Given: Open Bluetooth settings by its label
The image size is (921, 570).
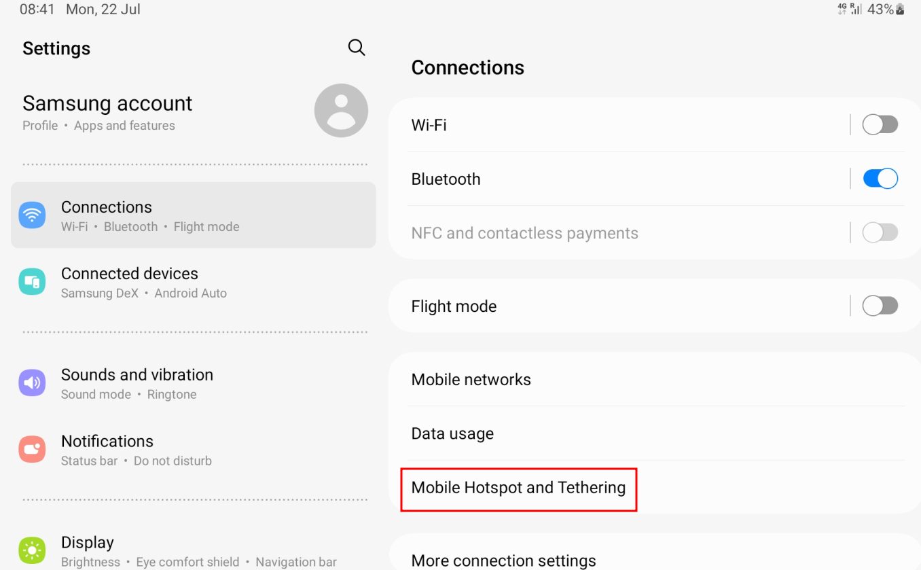Looking at the screenshot, I should (x=446, y=179).
